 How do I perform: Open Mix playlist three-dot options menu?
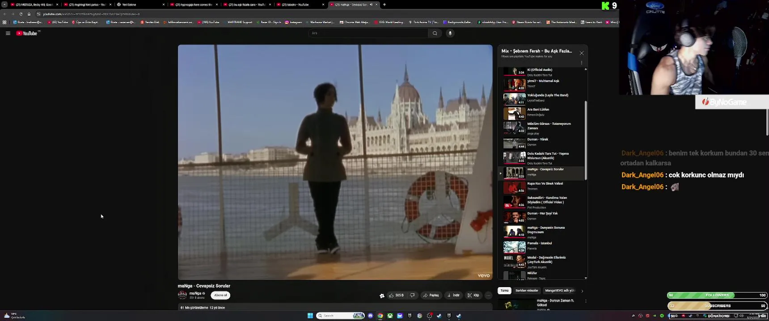[582, 63]
